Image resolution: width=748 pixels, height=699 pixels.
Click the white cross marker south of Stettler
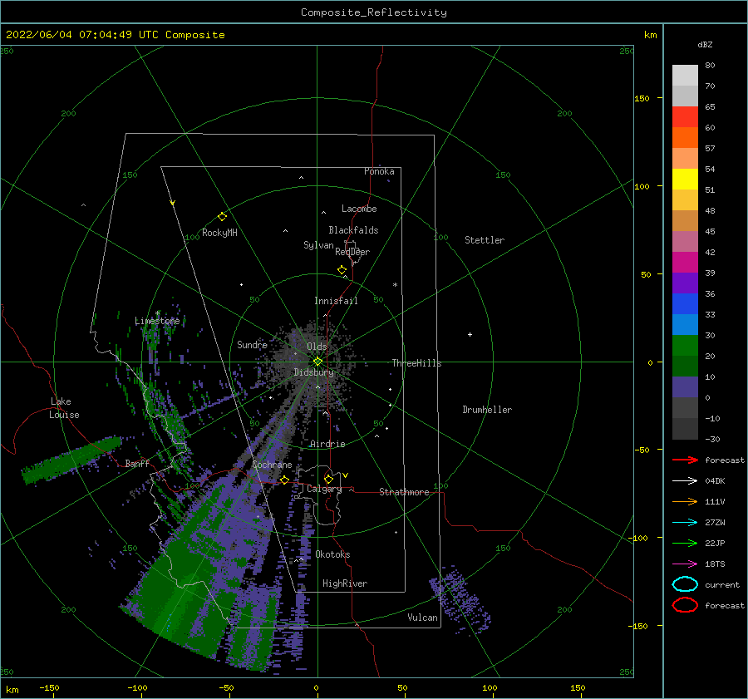pos(470,334)
